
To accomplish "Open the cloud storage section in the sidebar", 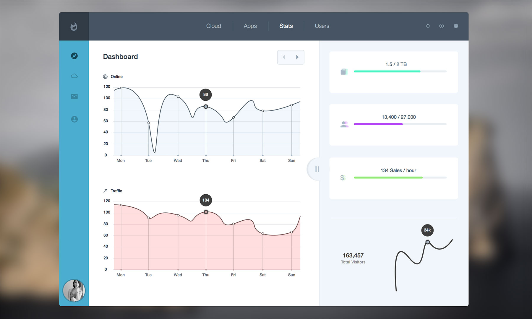I will click(x=74, y=76).
